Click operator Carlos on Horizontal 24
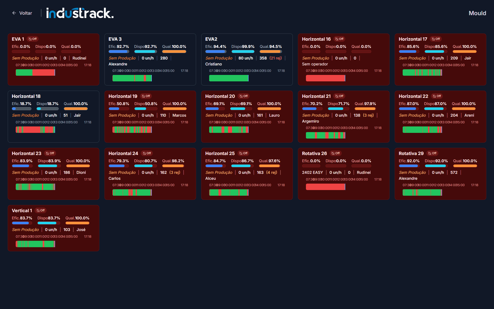The width and height of the screenshot is (494, 309). (114, 178)
